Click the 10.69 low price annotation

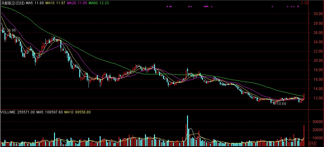pos(281,104)
